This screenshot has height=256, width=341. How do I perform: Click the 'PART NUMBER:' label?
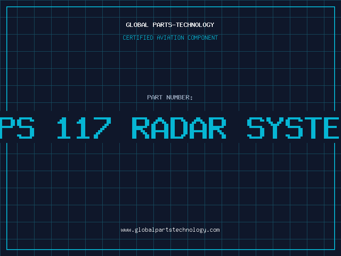[x=170, y=97]
